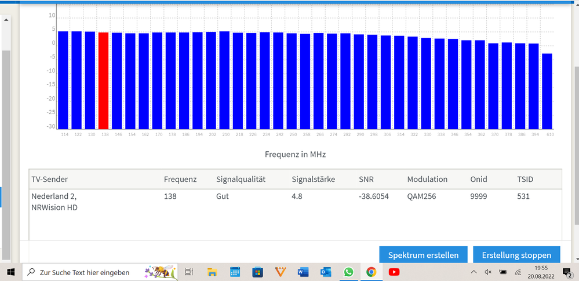Click the Modulation column header
This screenshot has width=579, height=281.
click(x=427, y=180)
